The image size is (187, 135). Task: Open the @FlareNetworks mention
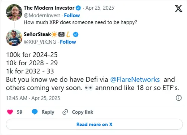point(135,79)
